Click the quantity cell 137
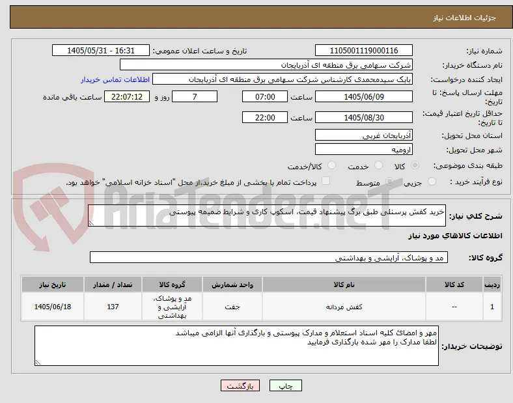 click(113, 307)
